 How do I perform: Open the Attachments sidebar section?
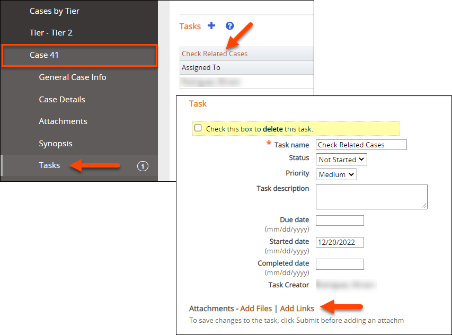(63, 121)
